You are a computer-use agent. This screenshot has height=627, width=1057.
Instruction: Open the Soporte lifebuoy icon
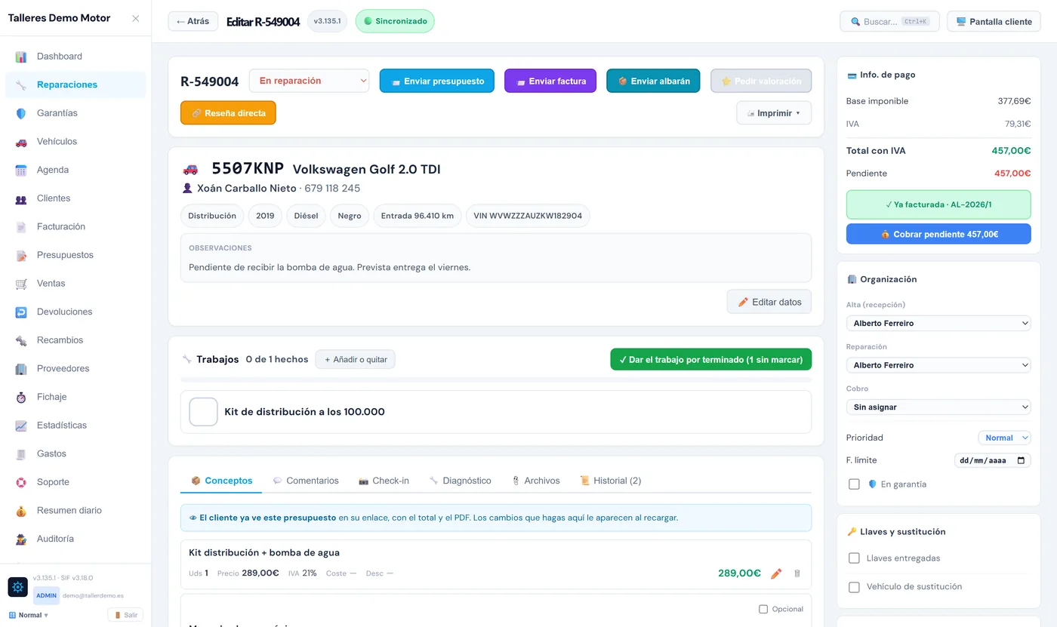pos(21,482)
